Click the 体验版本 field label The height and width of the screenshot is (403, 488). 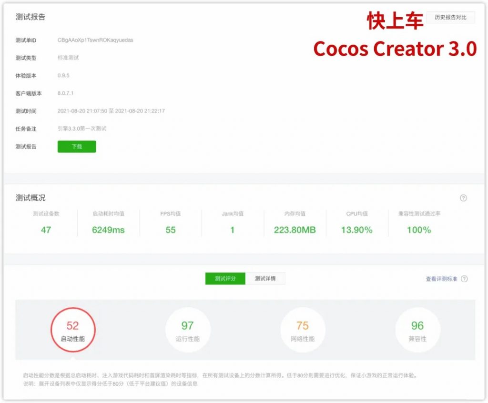(26, 76)
